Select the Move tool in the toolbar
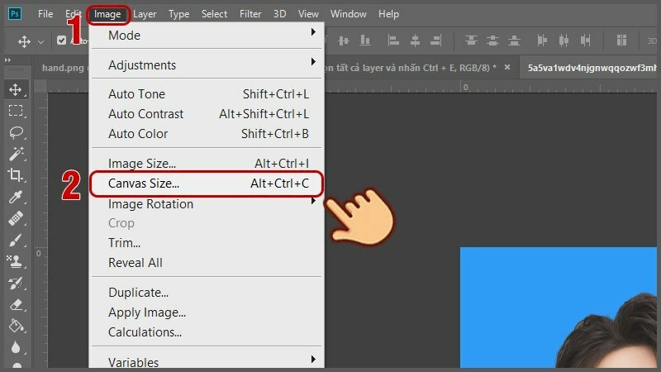The image size is (661, 372). (x=15, y=89)
